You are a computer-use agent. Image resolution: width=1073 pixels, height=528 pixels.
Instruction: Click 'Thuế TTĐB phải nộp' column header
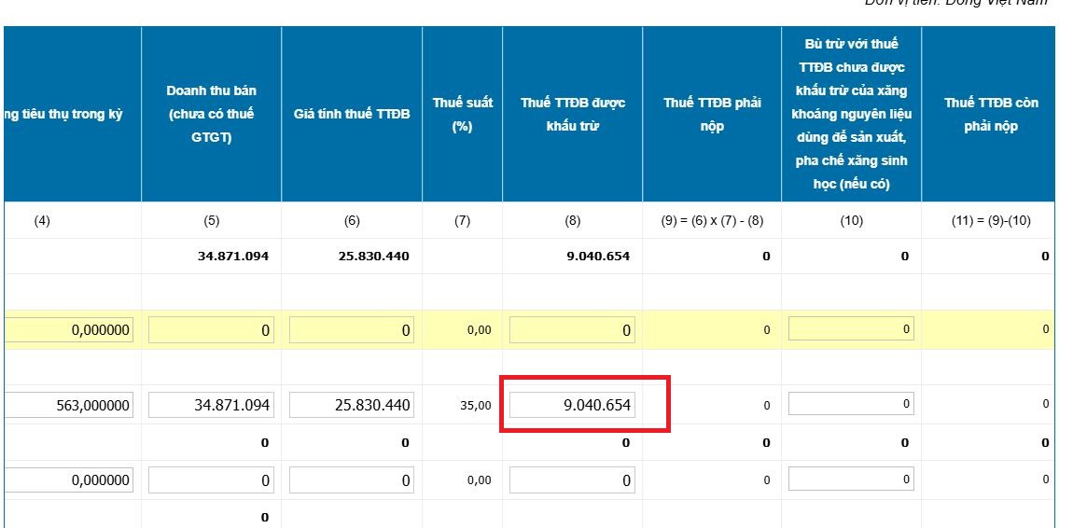[712, 114]
